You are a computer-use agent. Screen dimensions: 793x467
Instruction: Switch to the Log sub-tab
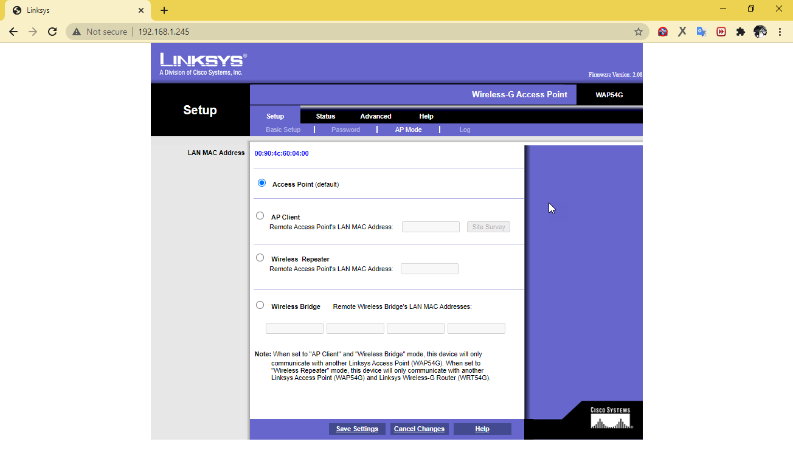point(465,130)
